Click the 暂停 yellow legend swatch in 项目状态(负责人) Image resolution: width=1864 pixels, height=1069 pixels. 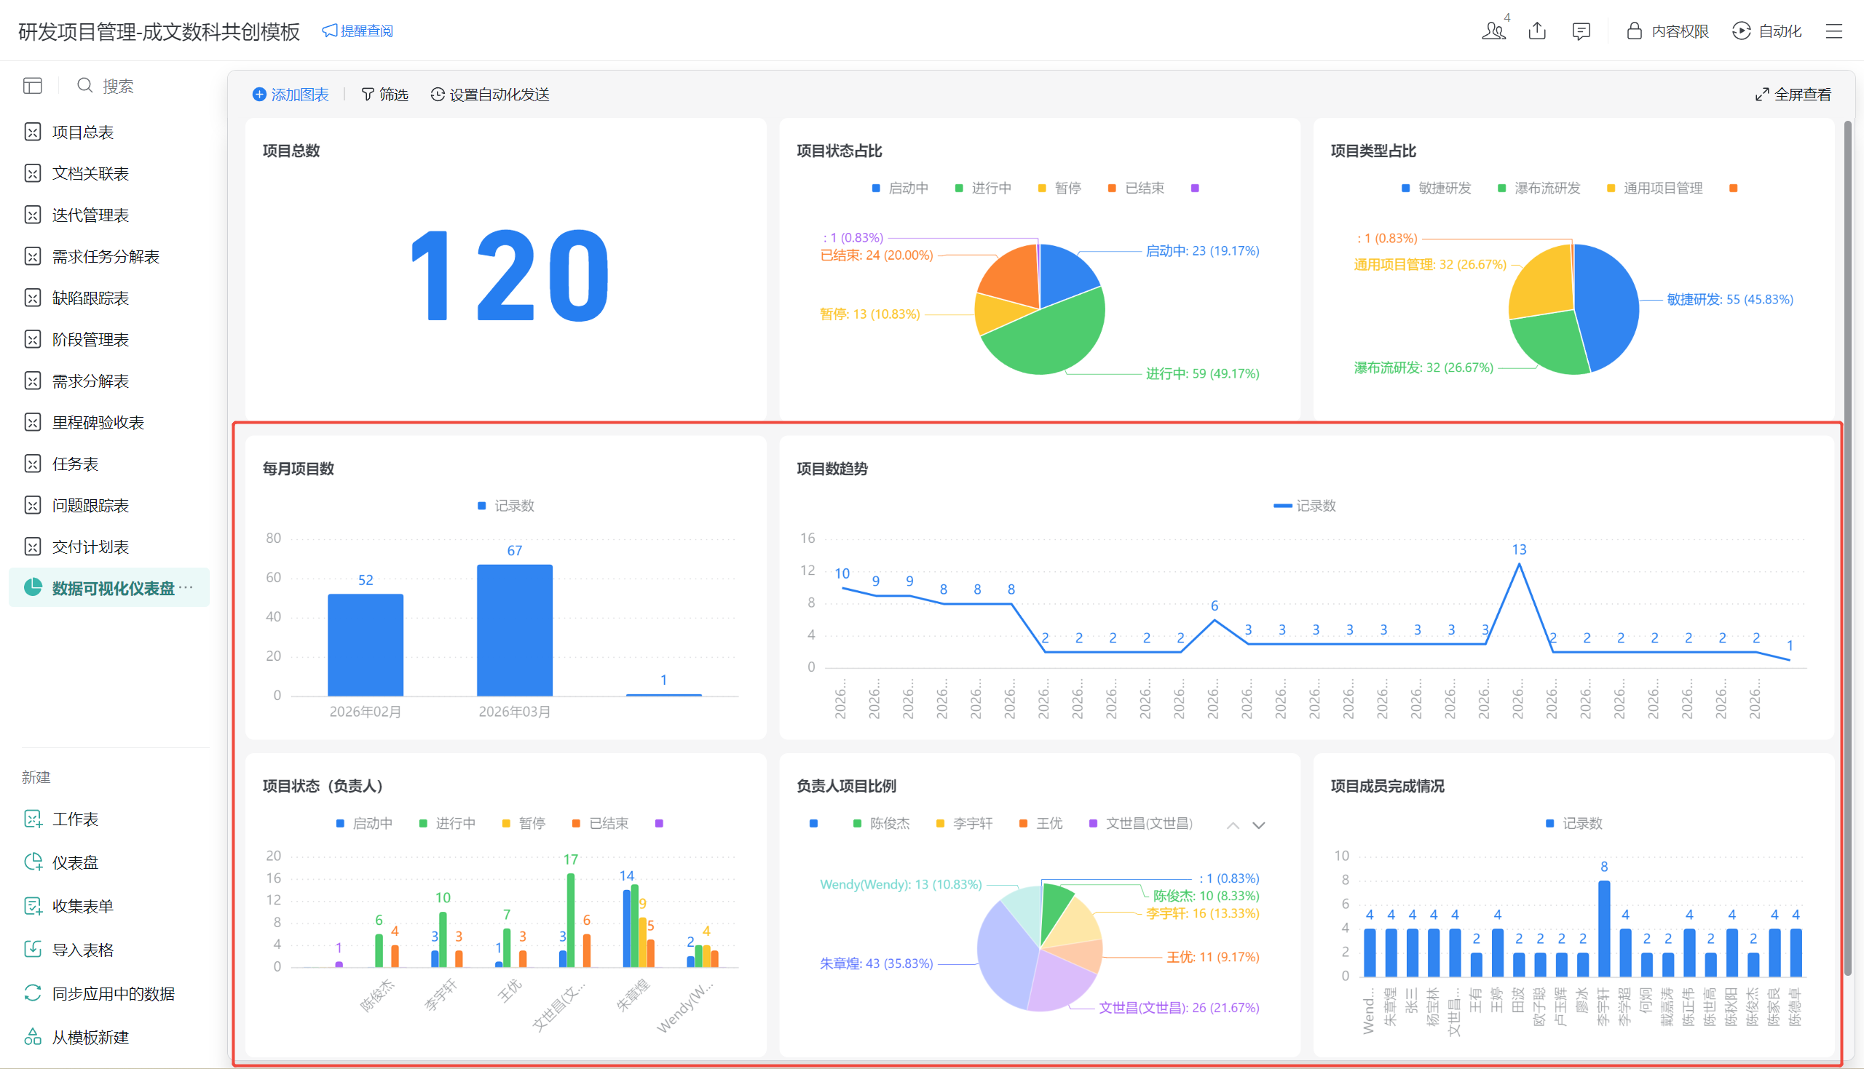click(x=506, y=823)
